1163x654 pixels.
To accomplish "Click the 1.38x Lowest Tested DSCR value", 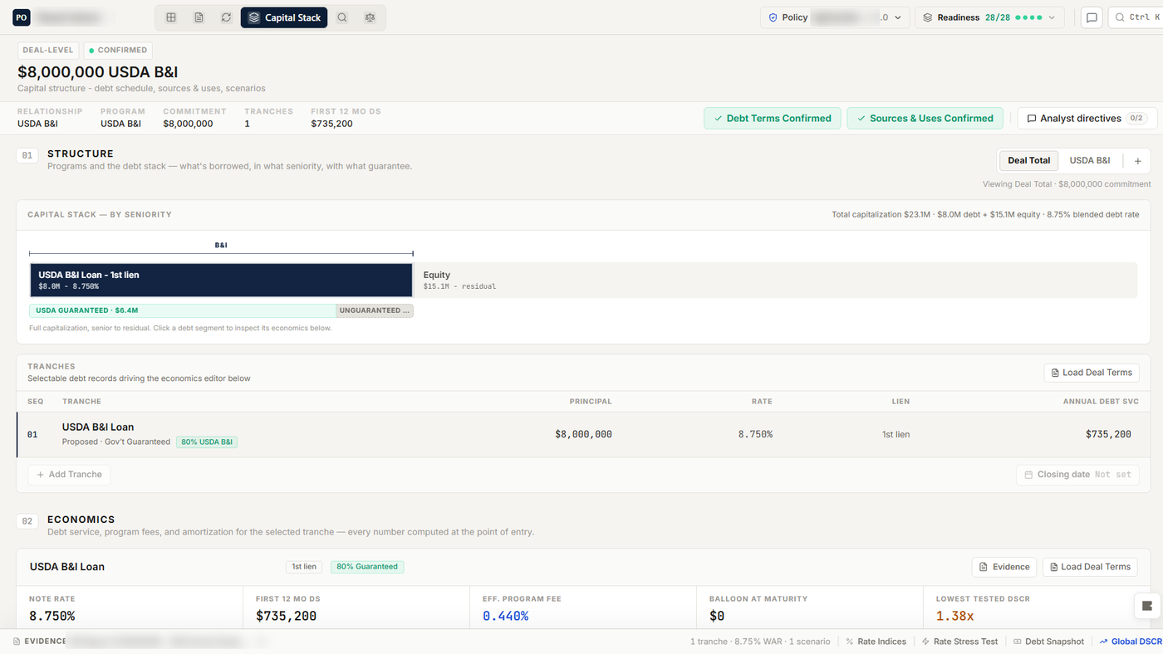I will 955,616.
